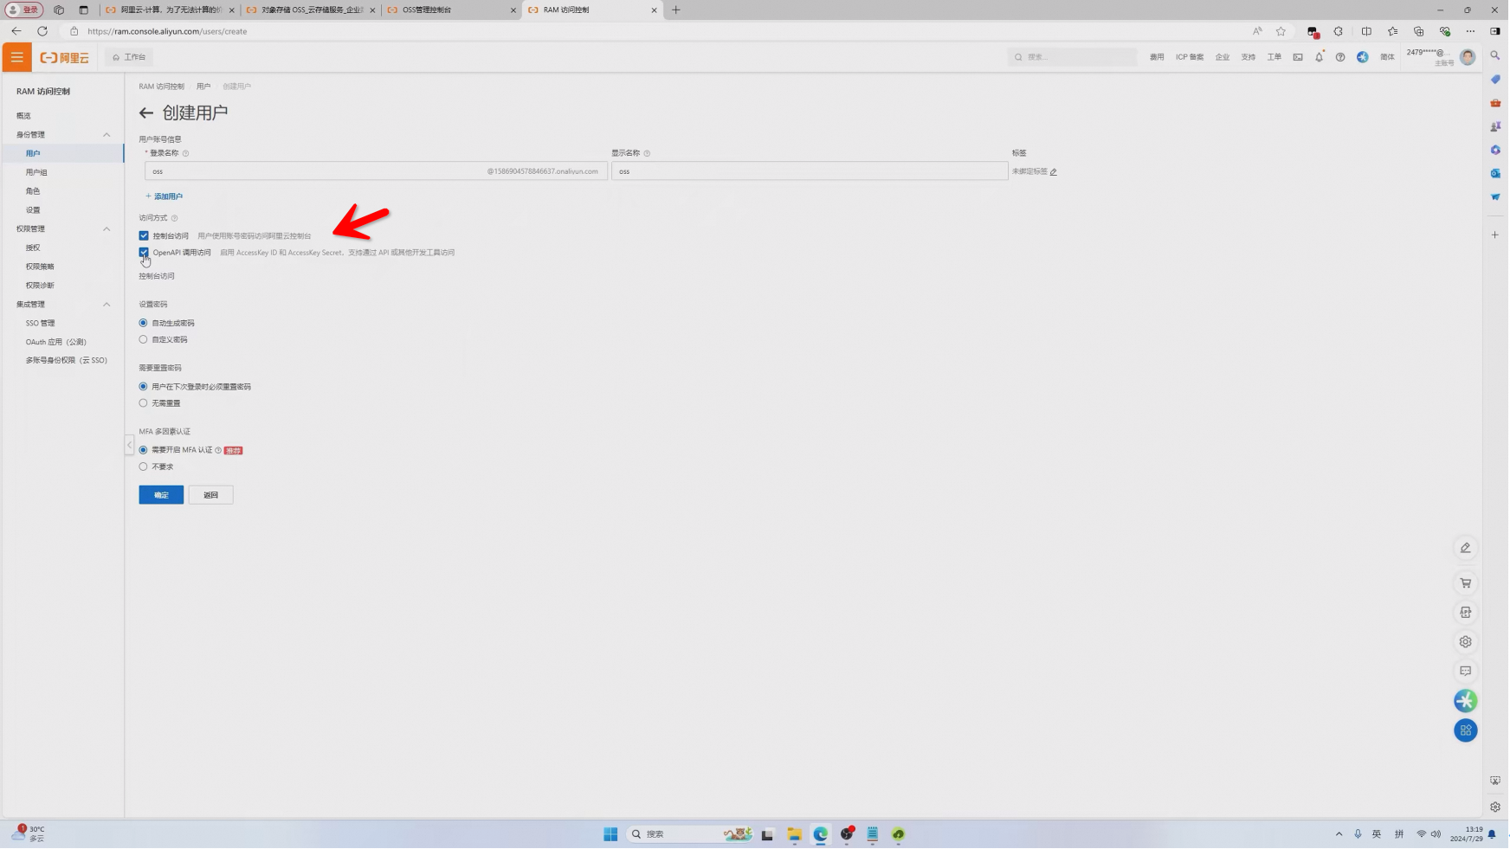Focus the Aliyun header search box
The image size is (1510, 849).
click(x=1073, y=57)
